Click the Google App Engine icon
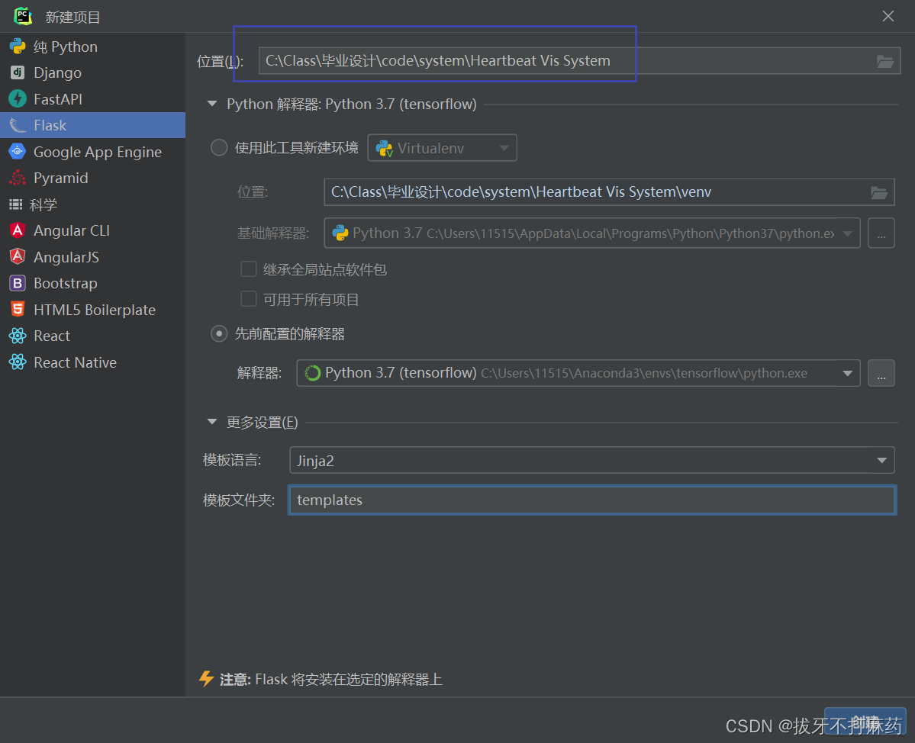Screen dimensions: 915x743 (18, 151)
